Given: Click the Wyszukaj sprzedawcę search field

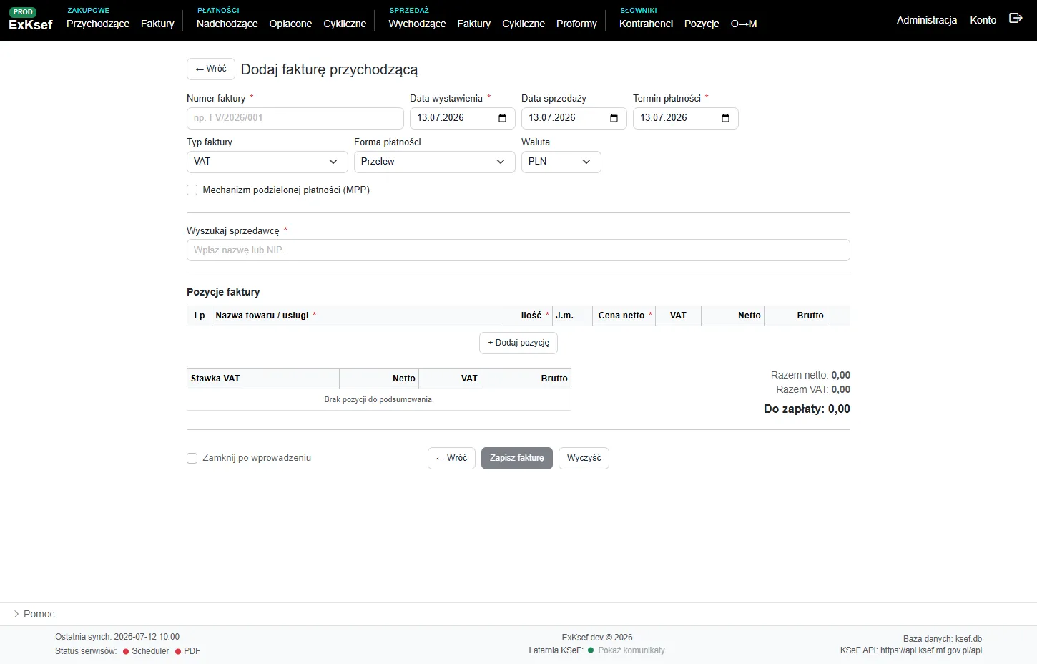Looking at the screenshot, I should (x=518, y=250).
